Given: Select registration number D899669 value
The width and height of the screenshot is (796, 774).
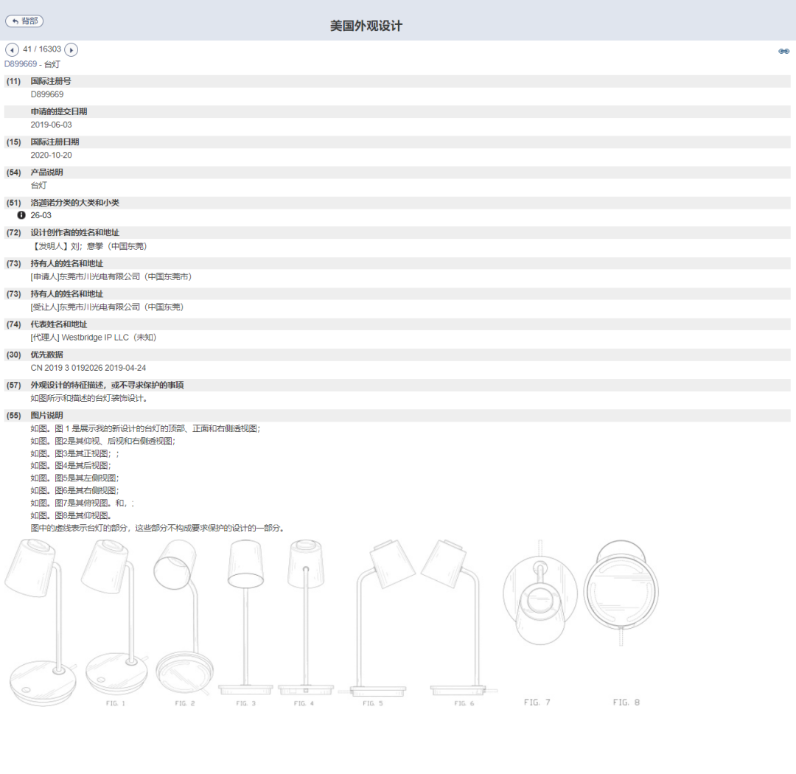Looking at the screenshot, I should [46, 94].
